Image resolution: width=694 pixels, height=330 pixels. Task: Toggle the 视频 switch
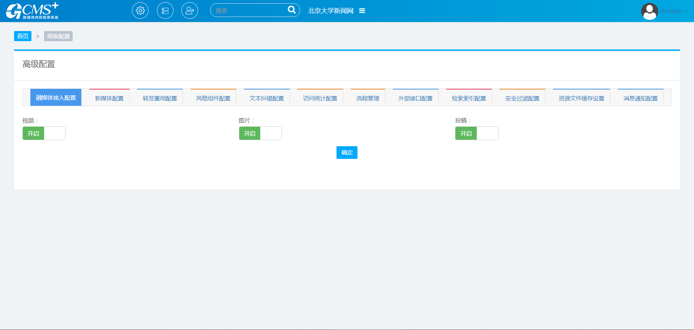point(44,133)
